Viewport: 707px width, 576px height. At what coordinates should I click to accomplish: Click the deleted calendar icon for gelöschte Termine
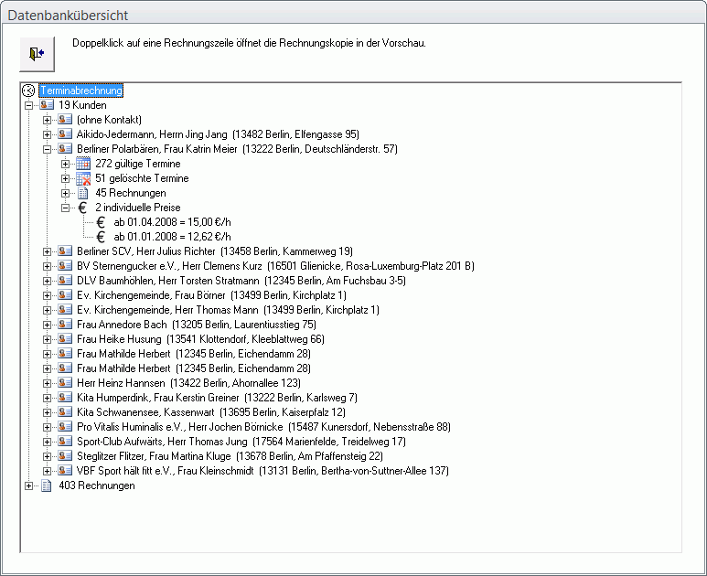pos(83,178)
